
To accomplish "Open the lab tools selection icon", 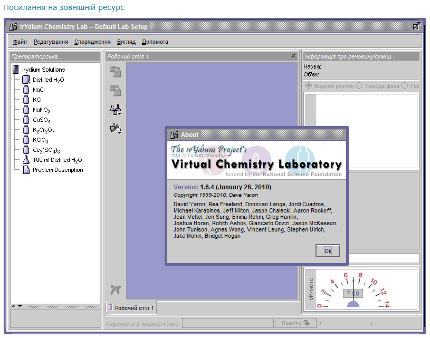I will pos(116,128).
